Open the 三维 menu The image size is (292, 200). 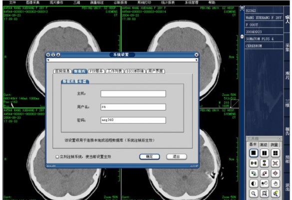click(x=76, y=2)
